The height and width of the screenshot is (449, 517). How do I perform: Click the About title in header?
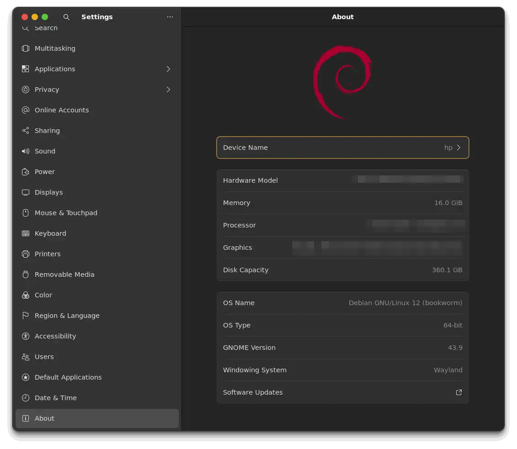click(x=342, y=17)
